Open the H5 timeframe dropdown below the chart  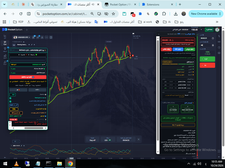16,141
